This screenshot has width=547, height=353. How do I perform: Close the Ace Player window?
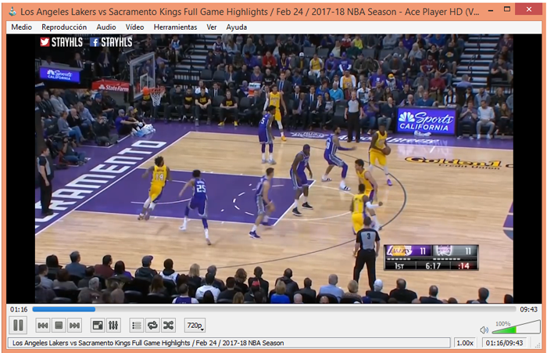529,9
